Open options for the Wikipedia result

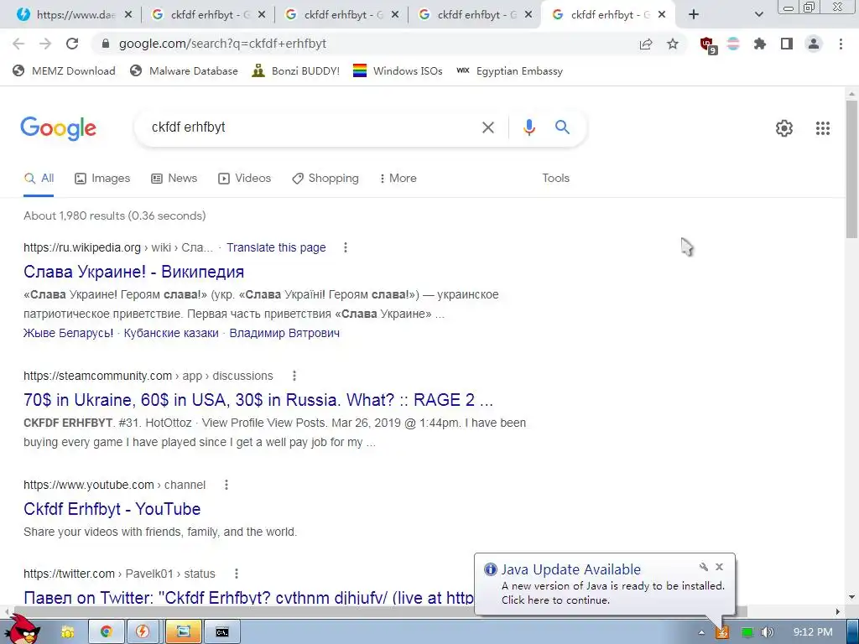tap(345, 247)
